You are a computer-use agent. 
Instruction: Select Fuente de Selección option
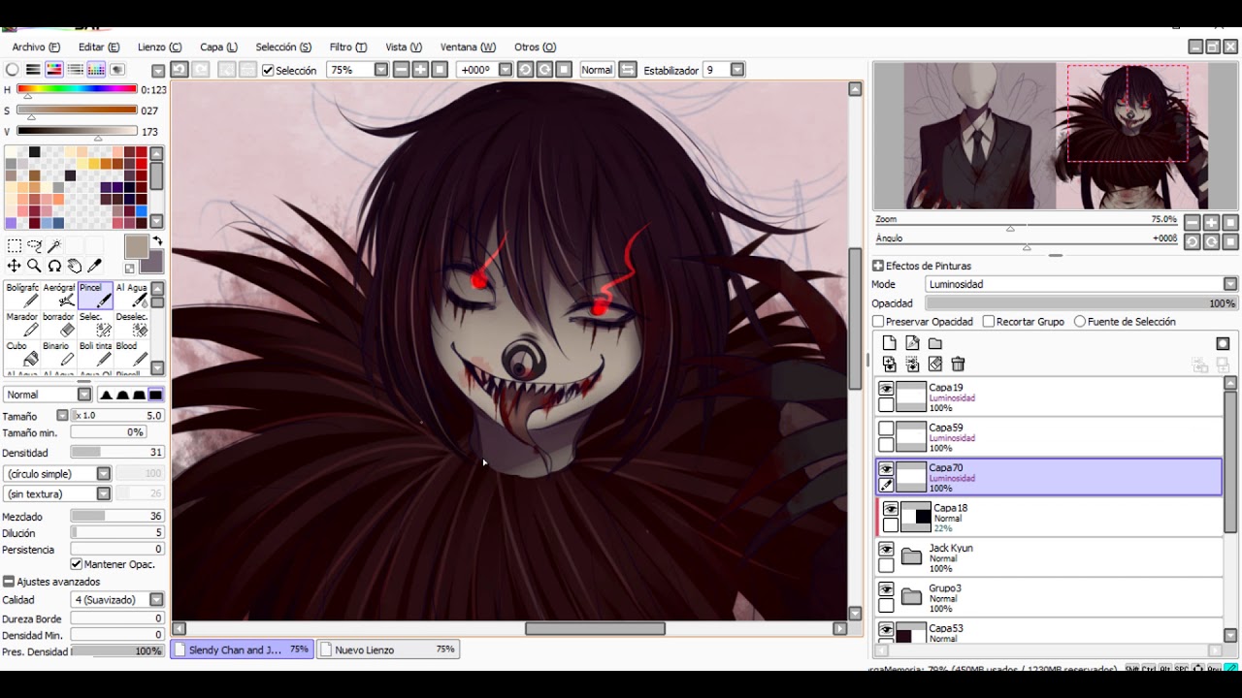click(x=1080, y=321)
